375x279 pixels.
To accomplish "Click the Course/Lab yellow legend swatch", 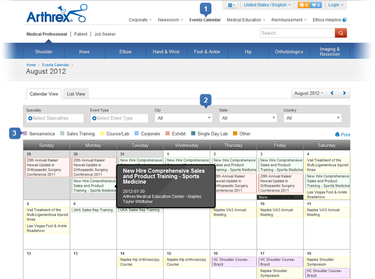I will click(102, 133).
